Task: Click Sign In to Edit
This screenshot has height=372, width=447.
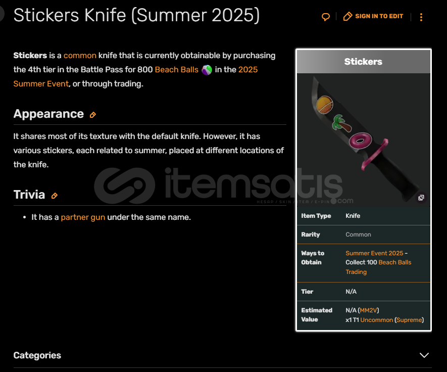Action: [x=379, y=16]
